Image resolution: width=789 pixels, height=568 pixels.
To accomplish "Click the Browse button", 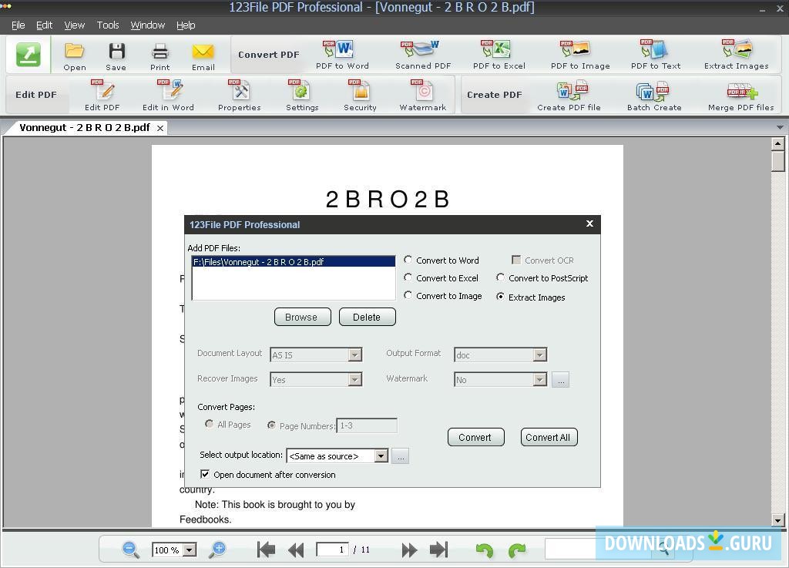I will tap(302, 317).
